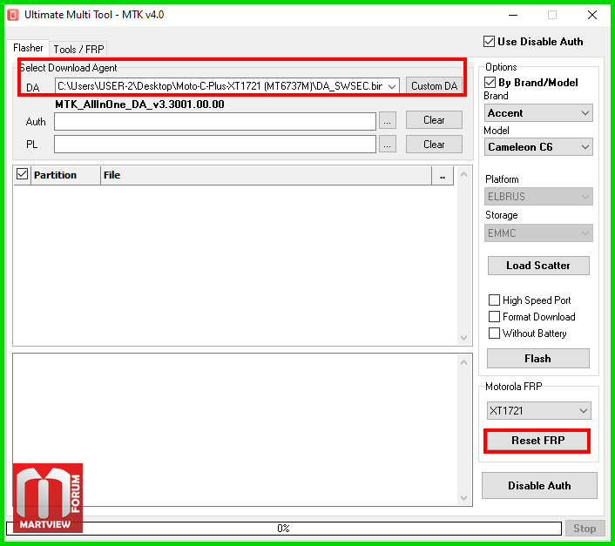This screenshot has height=546, width=615.
Task: Browse for an Auth file
Action: pyautogui.click(x=387, y=121)
